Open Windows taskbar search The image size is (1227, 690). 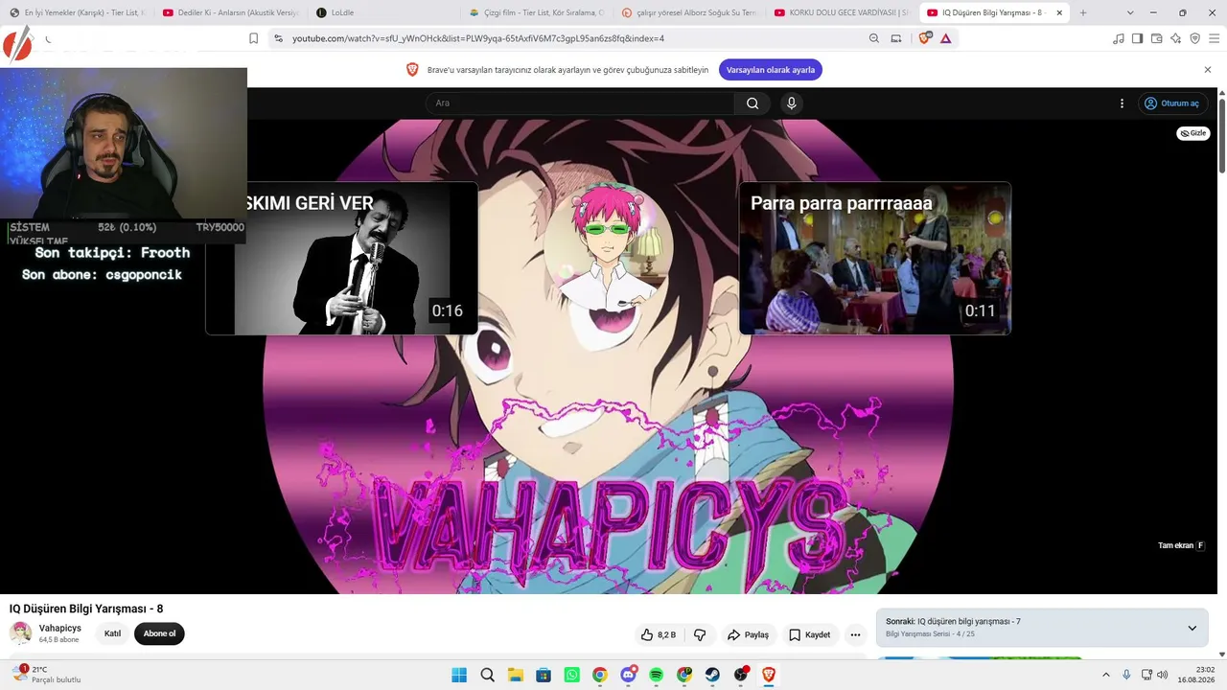click(x=487, y=675)
